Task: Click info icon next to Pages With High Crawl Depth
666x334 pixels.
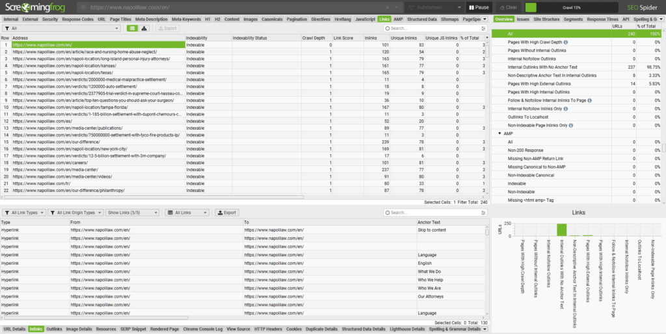Action: (x=566, y=42)
